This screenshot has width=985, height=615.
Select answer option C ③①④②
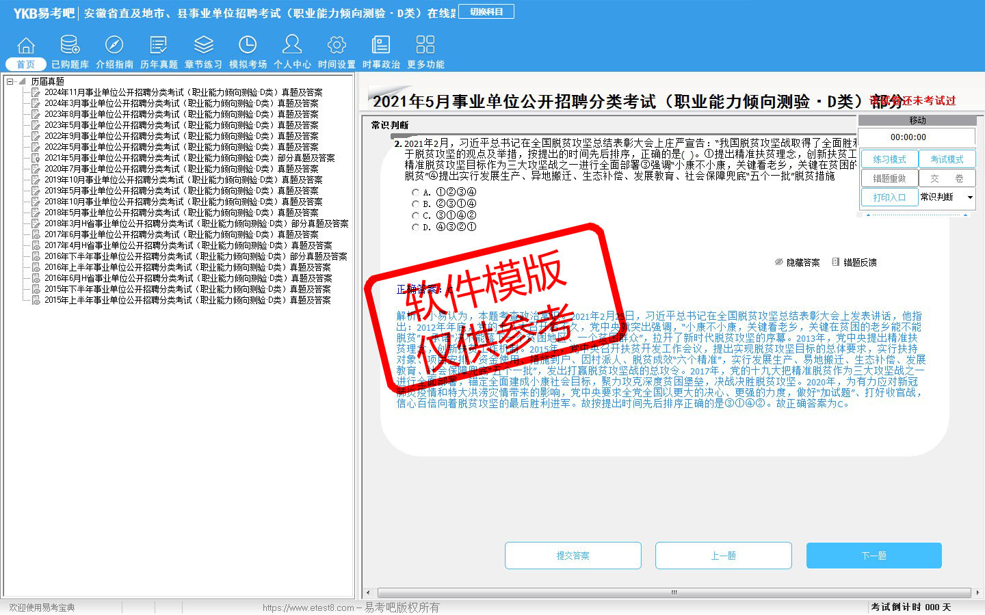click(415, 215)
